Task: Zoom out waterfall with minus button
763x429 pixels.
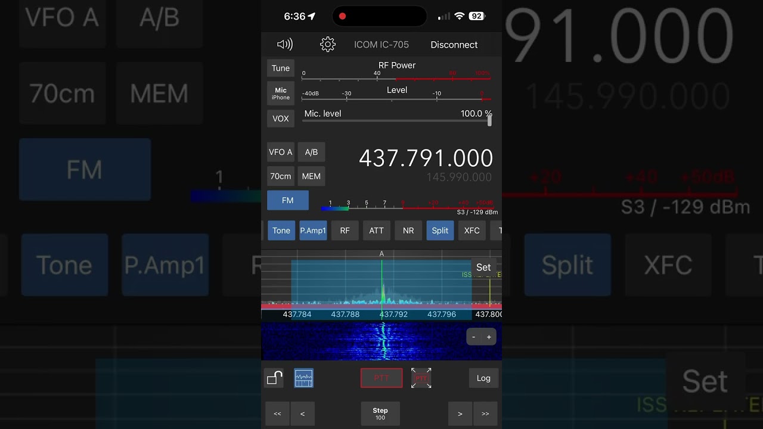Action: click(x=474, y=337)
